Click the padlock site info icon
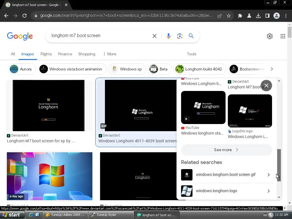 pyautogui.click(x=36, y=16)
